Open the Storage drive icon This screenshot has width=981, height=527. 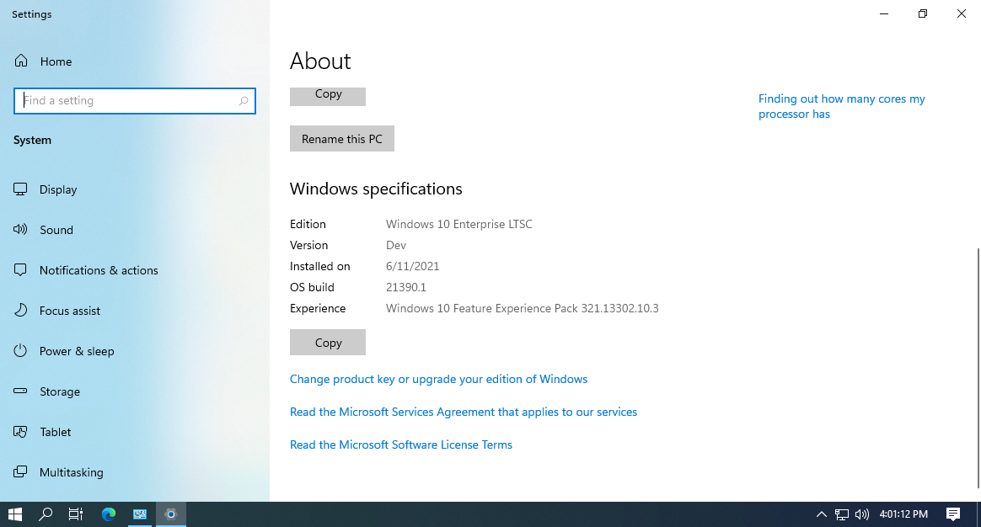pos(20,391)
